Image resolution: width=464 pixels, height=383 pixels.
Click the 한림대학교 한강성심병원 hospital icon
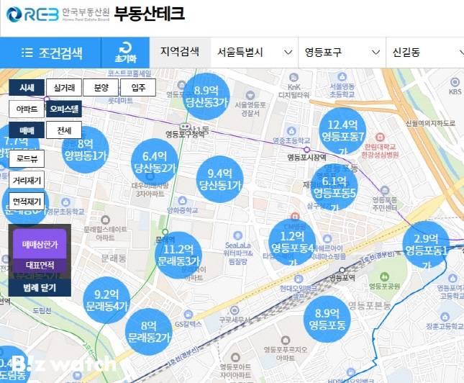click(x=380, y=137)
